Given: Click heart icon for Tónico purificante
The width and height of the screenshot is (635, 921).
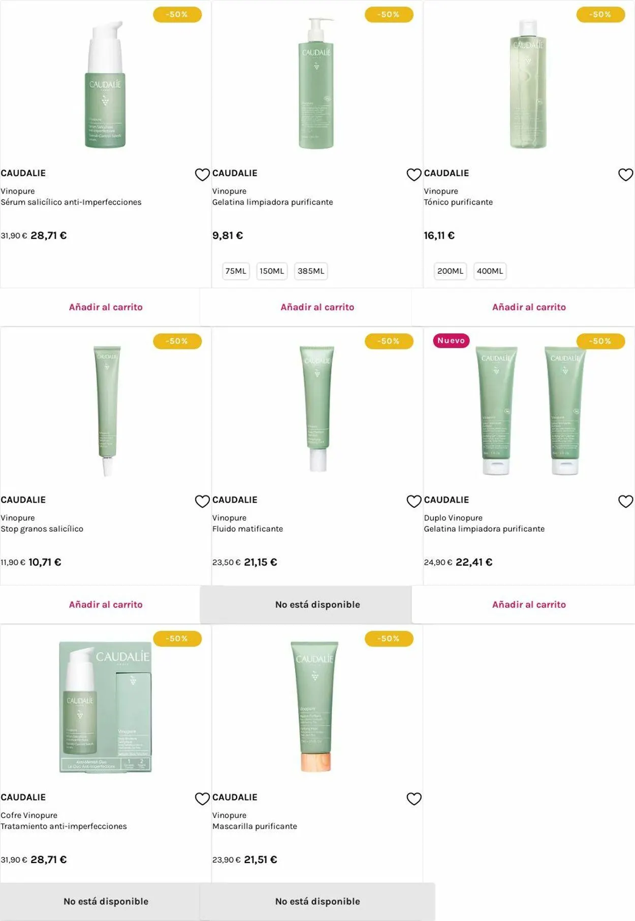Looking at the screenshot, I should pos(625,175).
